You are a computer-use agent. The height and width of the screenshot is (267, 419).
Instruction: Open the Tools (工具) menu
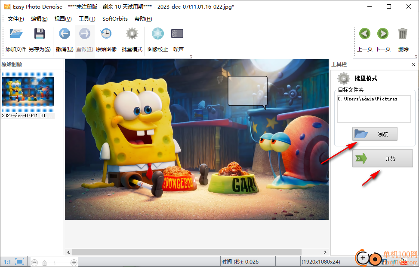87,18
